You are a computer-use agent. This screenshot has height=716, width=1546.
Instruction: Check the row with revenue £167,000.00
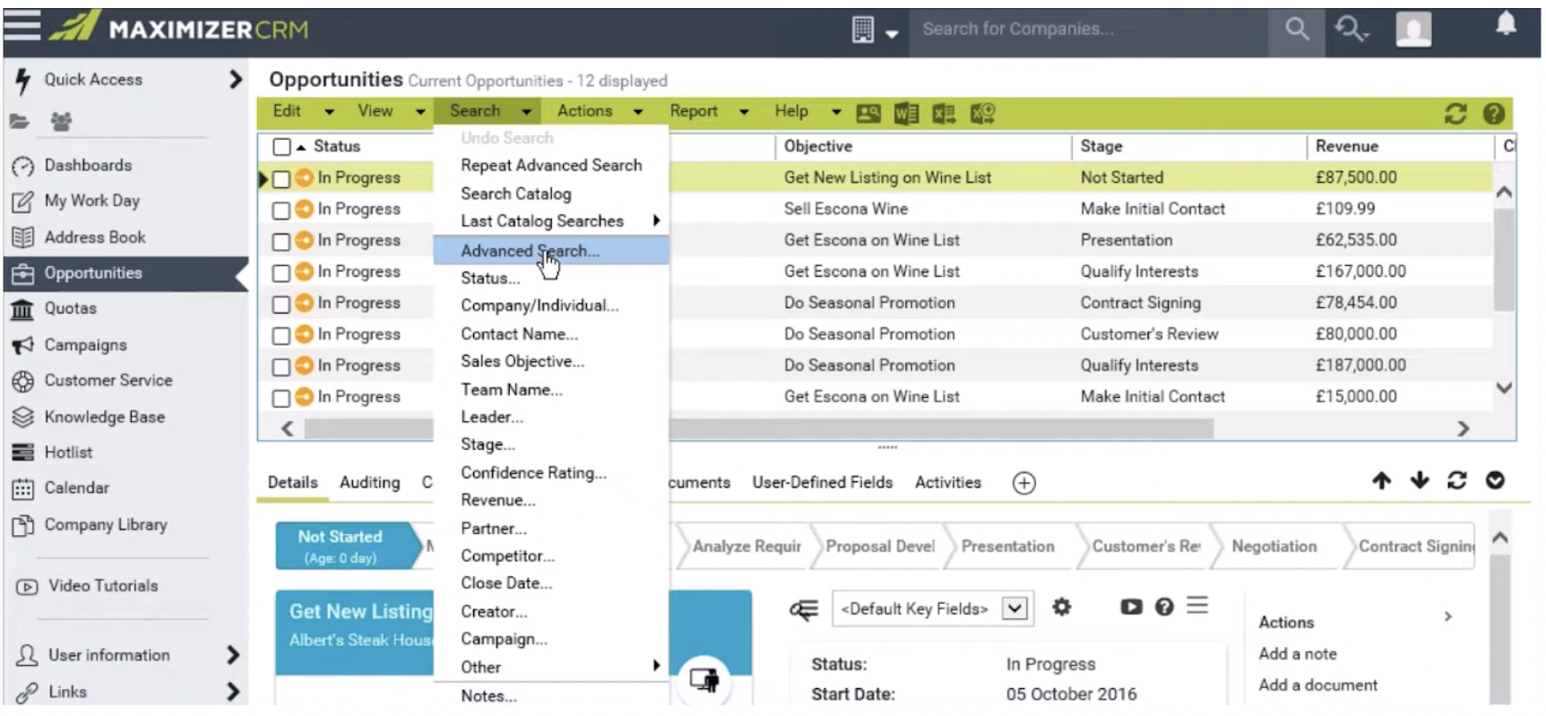click(x=281, y=273)
